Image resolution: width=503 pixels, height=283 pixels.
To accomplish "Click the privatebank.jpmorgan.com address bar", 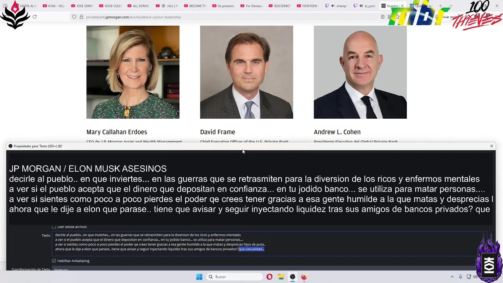I will click(232, 17).
